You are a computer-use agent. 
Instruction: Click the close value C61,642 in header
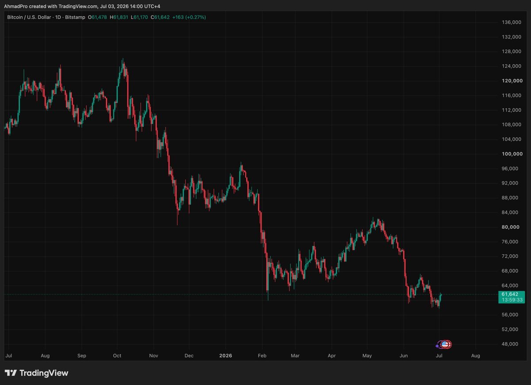[160, 17]
